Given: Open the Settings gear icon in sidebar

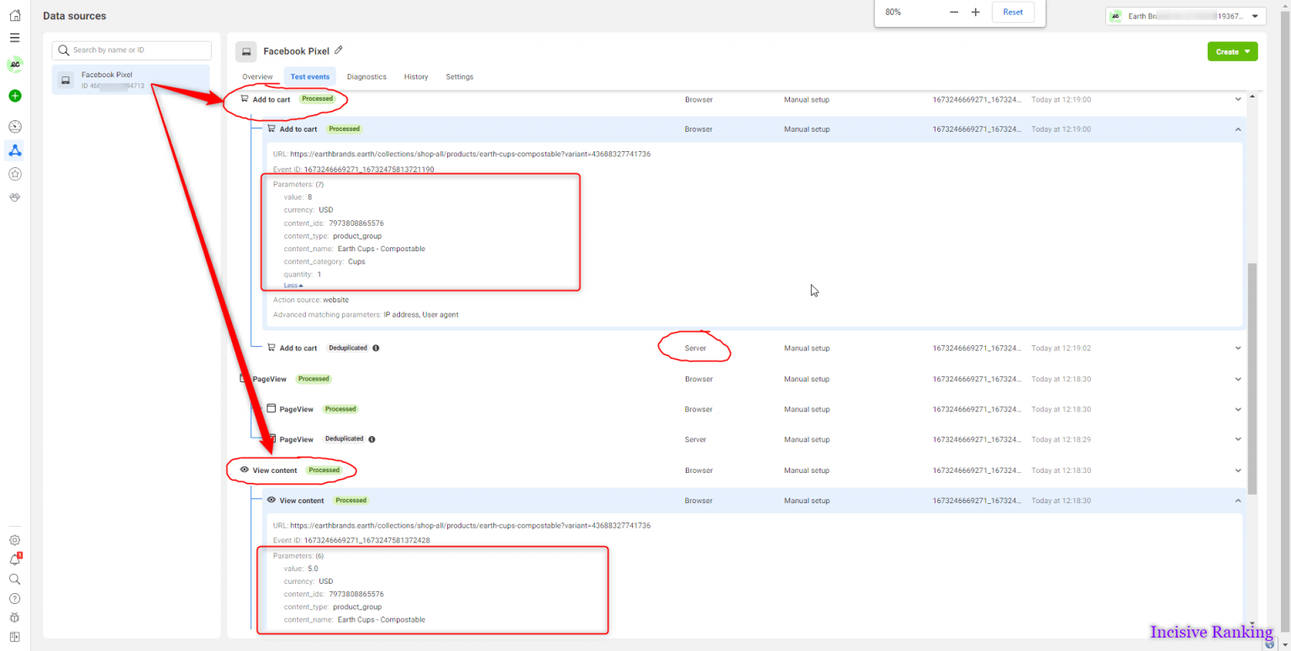Looking at the screenshot, I should point(14,540).
